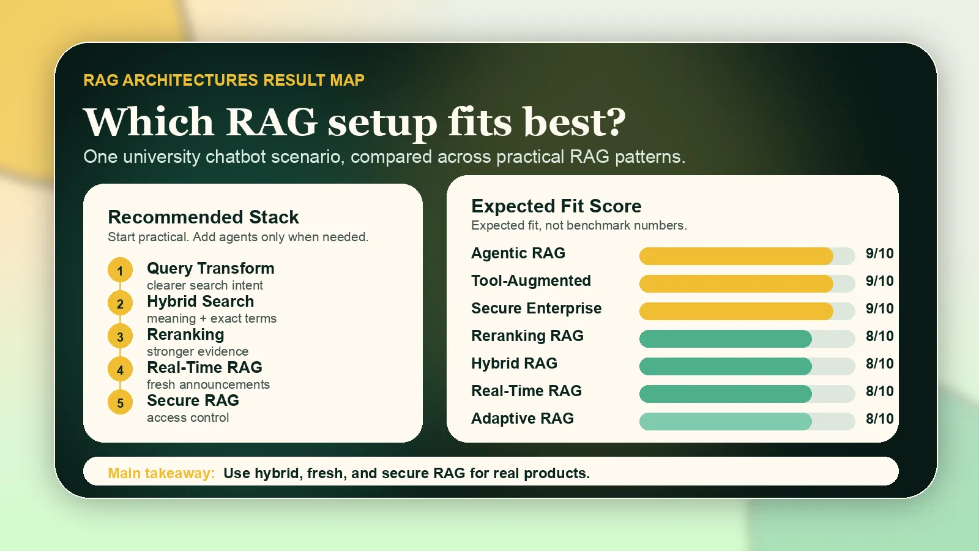Click the 8/10 score beside Real-Time RAG

[880, 391]
